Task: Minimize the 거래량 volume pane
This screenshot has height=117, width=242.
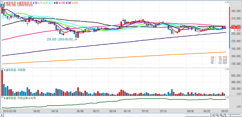Action: tap(226, 69)
